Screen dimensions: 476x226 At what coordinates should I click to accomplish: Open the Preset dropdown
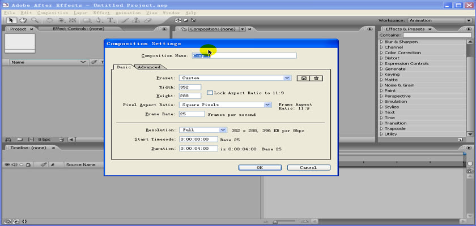(x=287, y=78)
